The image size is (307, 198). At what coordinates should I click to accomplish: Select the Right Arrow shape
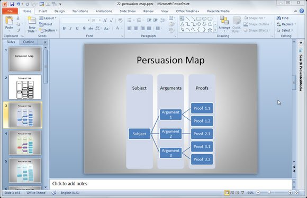pyautogui.click(x=198, y=24)
